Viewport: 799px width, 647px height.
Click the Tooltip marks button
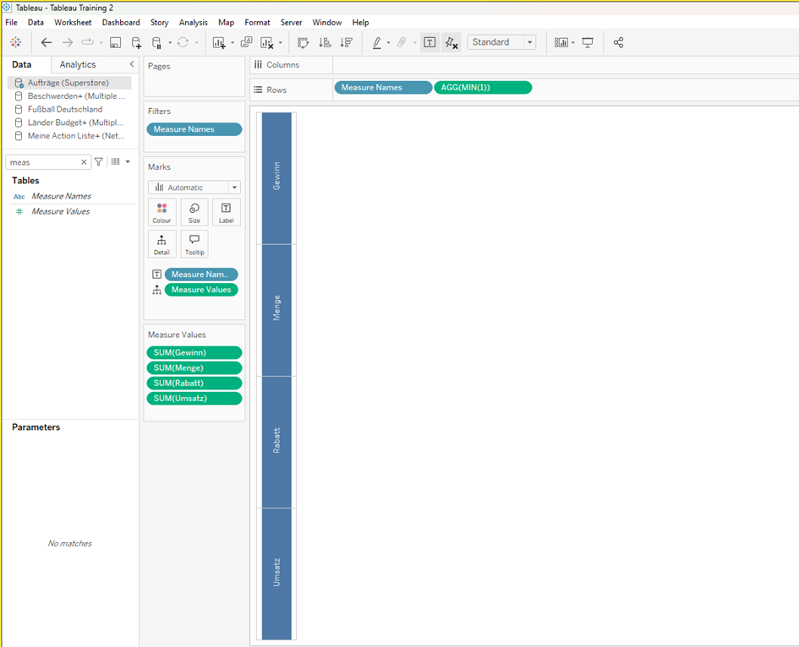(194, 244)
